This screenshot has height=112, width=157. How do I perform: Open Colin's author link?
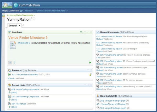point(98,58)
